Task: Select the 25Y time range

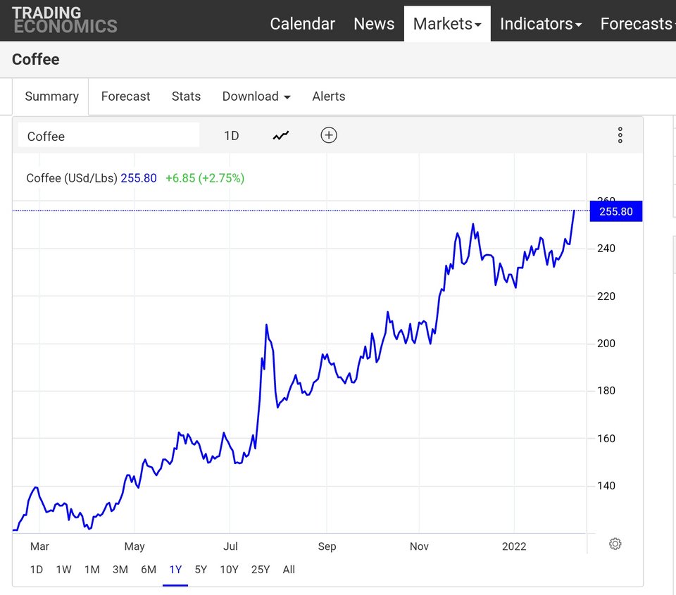Action: (x=261, y=570)
